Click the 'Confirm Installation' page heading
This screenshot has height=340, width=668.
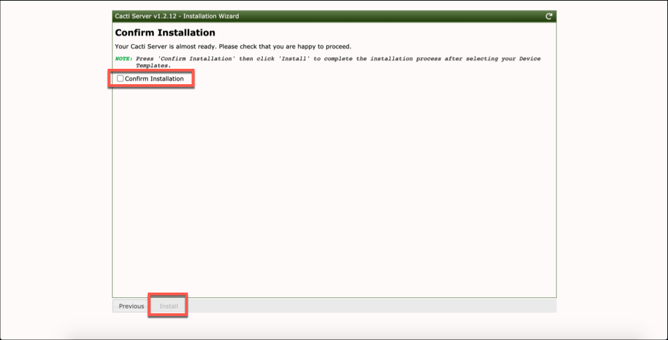(165, 33)
